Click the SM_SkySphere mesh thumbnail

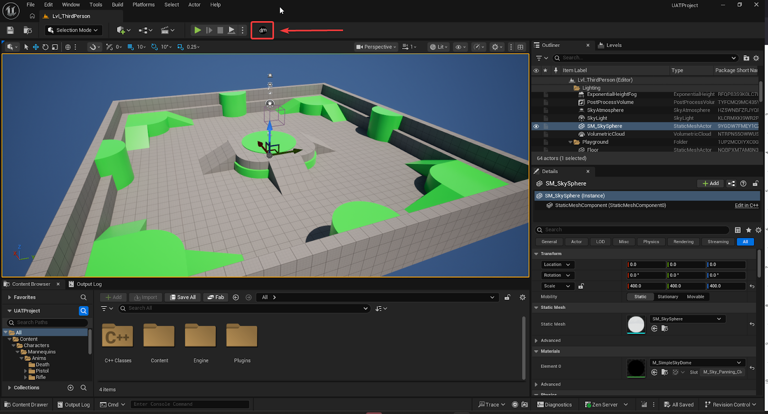click(x=636, y=324)
